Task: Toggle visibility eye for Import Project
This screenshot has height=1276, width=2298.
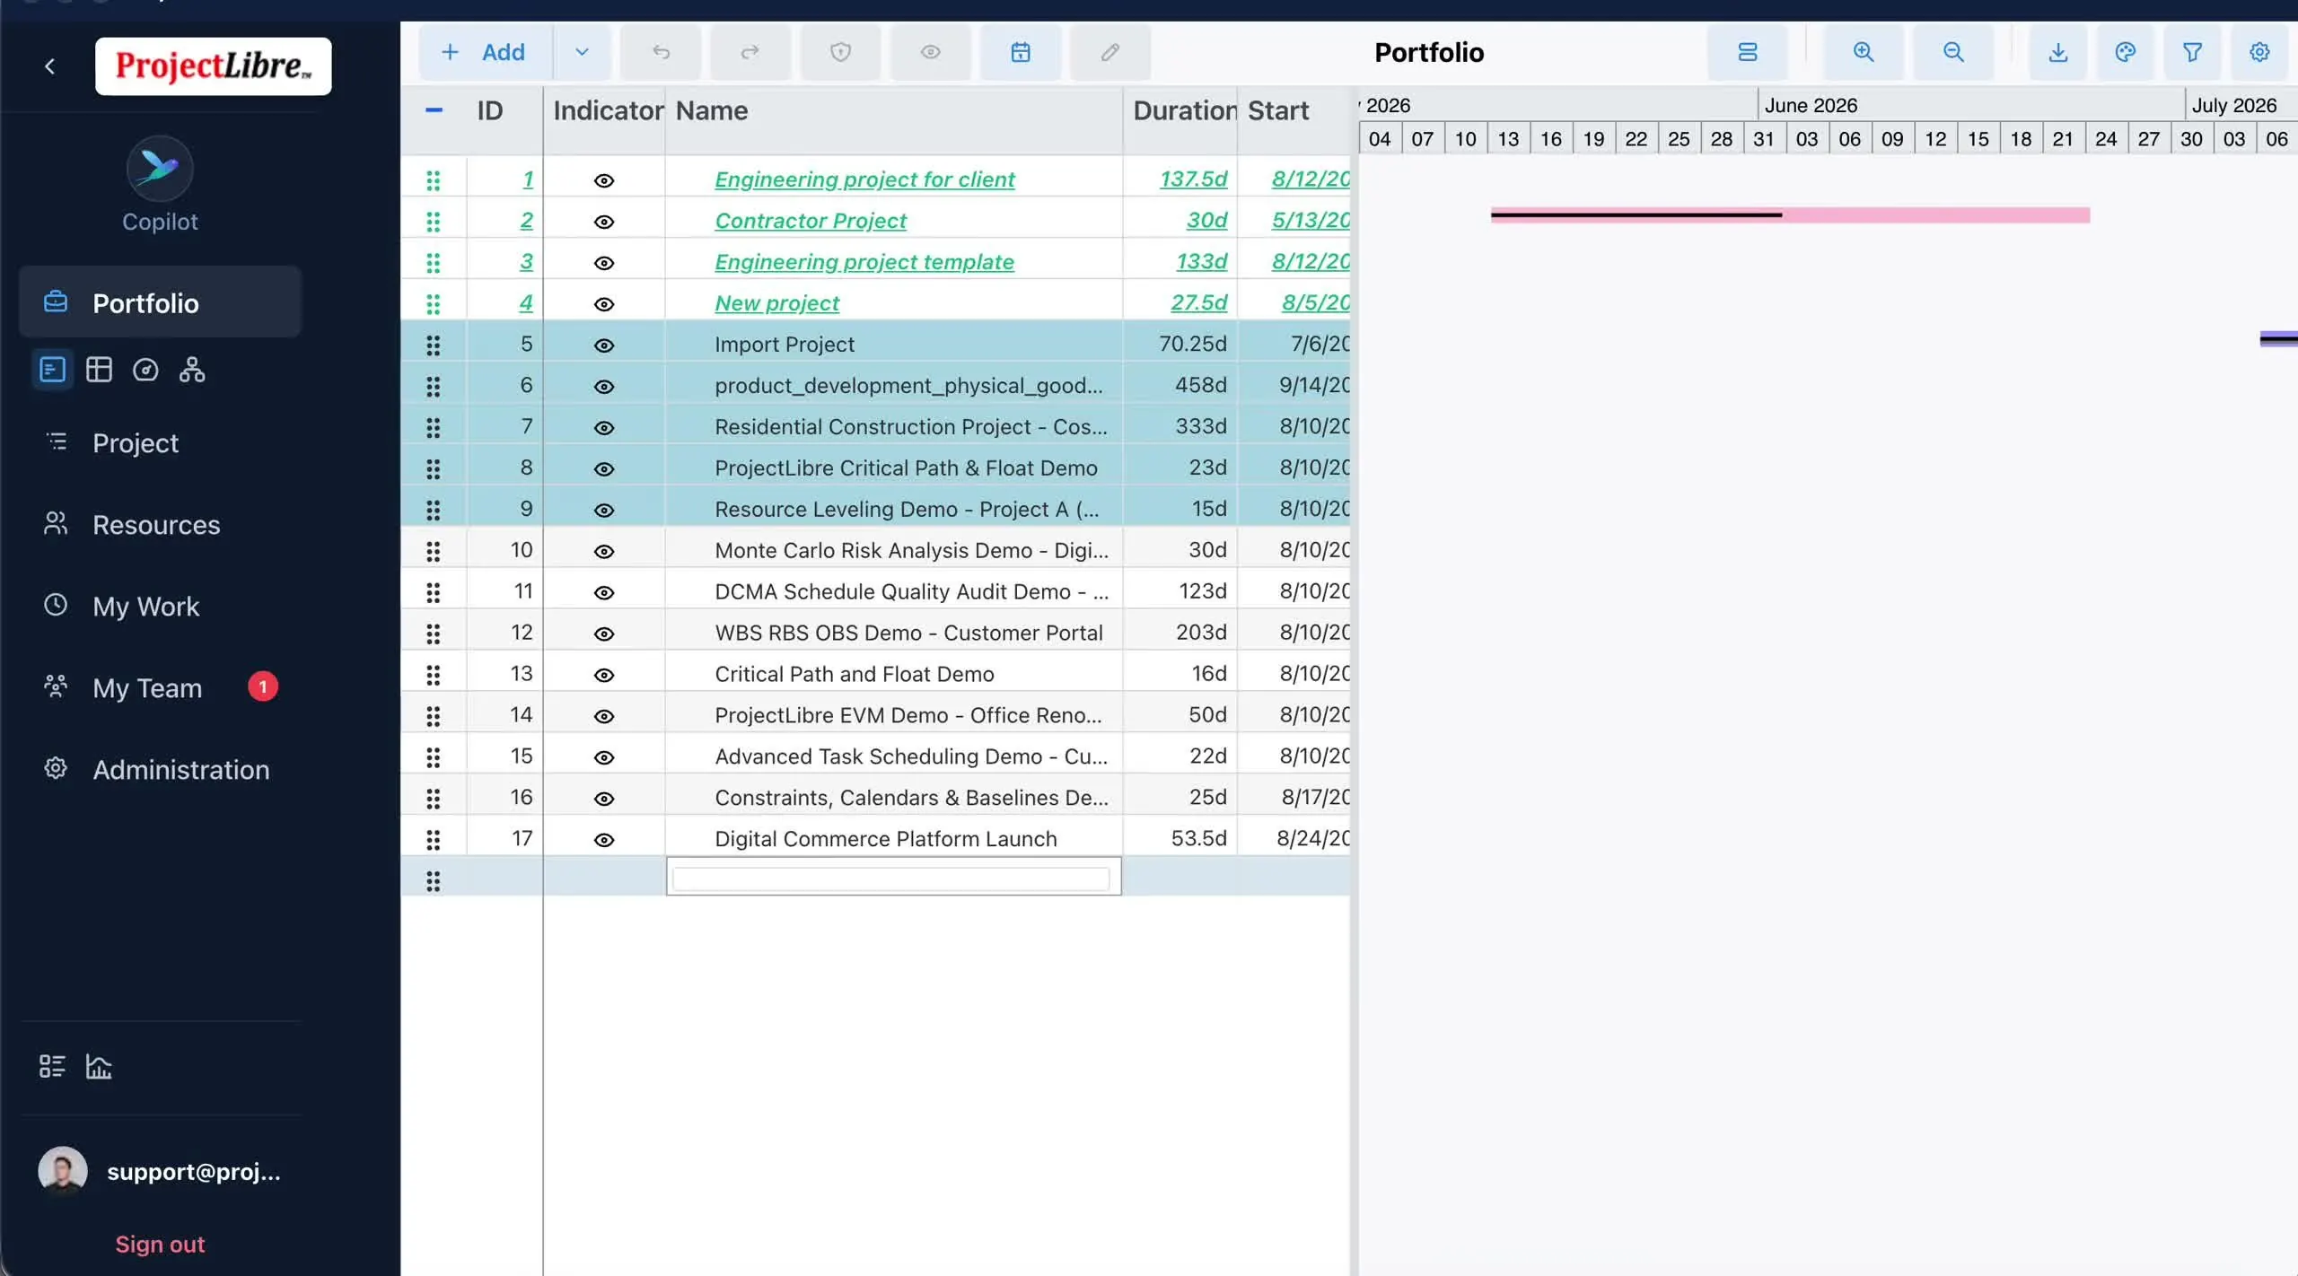Action: 604,345
